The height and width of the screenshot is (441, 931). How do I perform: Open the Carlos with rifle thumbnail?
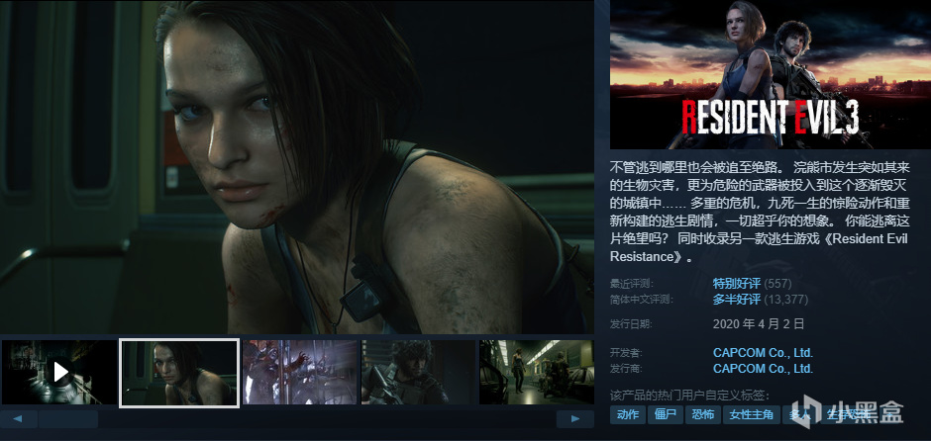point(419,372)
